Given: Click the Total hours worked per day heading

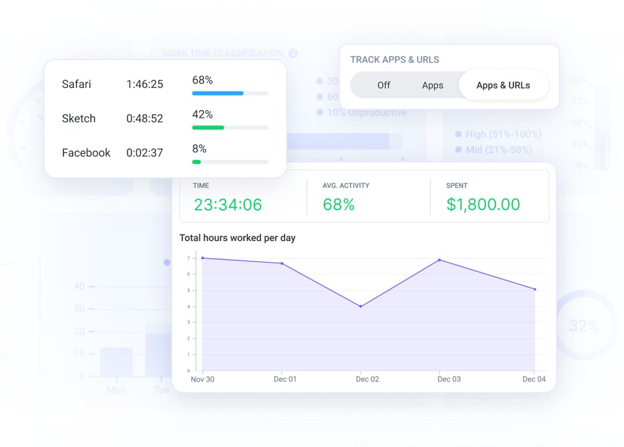Looking at the screenshot, I should [x=237, y=237].
